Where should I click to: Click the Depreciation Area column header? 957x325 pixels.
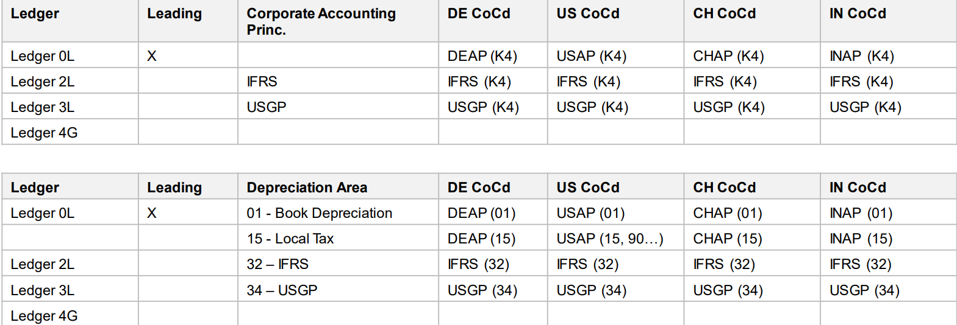[307, 187]
